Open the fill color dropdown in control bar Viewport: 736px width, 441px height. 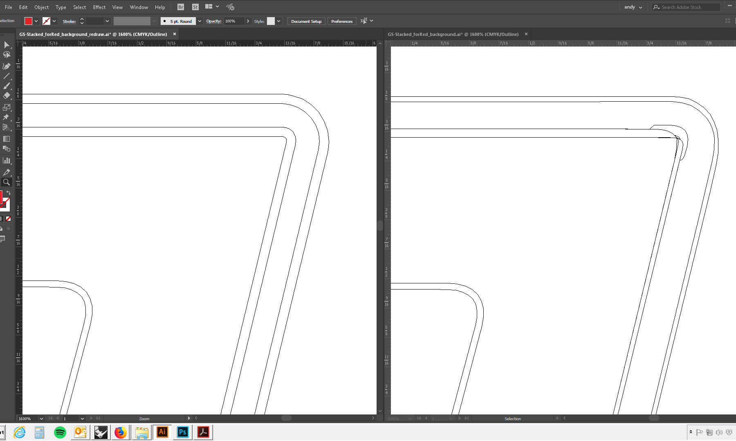click(36, 21)
